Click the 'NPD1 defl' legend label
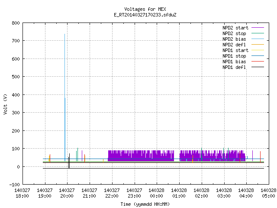Screen dimensions: 277x208 tap(234, 68)
